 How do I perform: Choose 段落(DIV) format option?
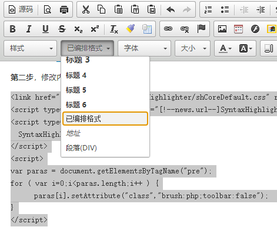(x=105, y=148)
